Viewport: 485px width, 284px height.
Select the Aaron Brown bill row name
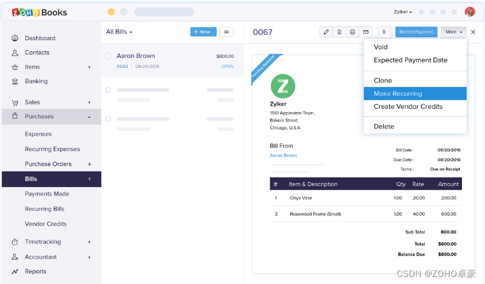[136, 56]
